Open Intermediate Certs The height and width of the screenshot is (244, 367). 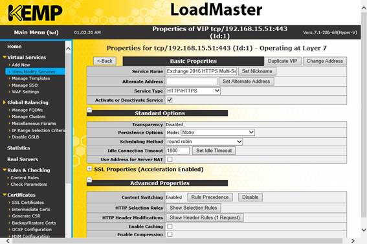(31, 210)
